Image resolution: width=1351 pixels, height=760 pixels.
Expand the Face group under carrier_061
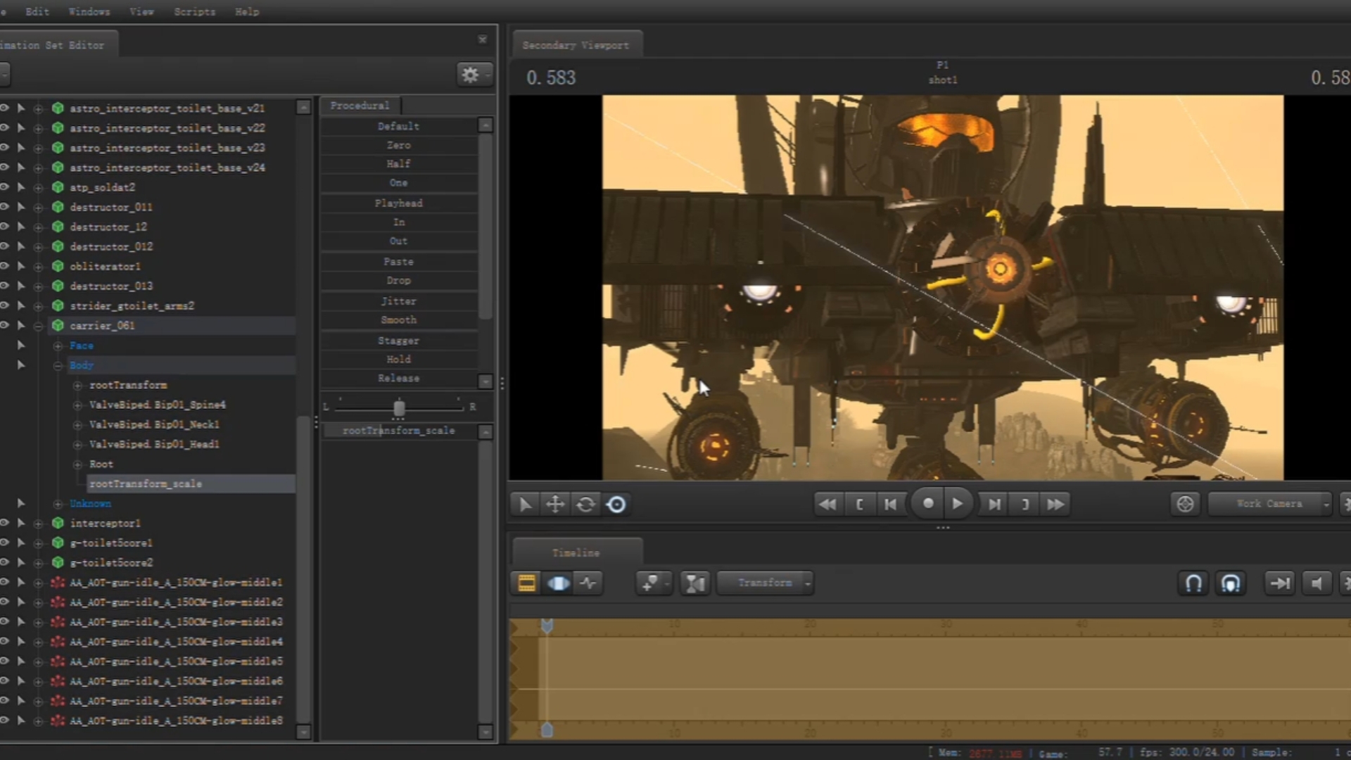[58, 346]
